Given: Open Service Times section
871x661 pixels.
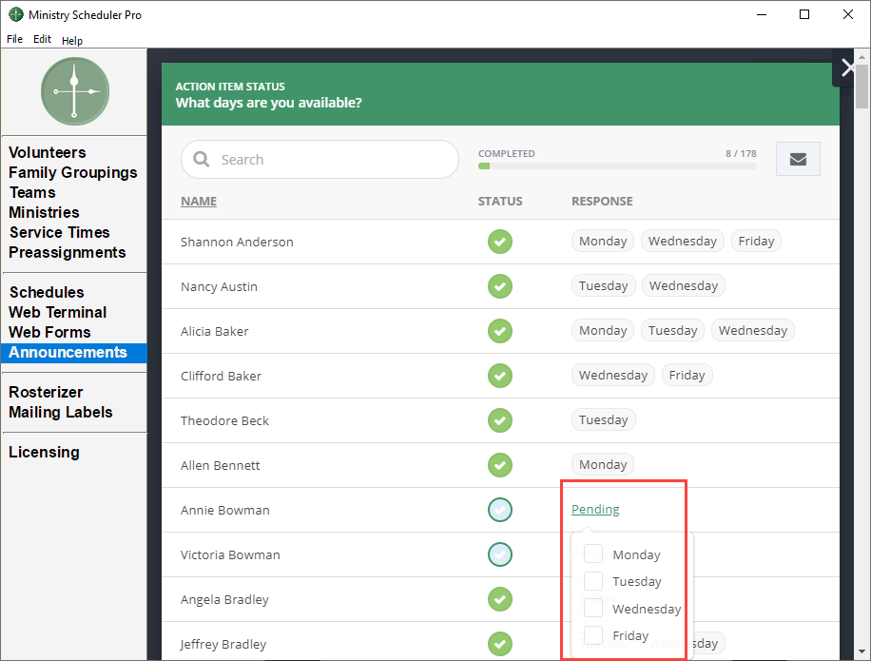Looking at the screenshot, I should pos(60,233).
